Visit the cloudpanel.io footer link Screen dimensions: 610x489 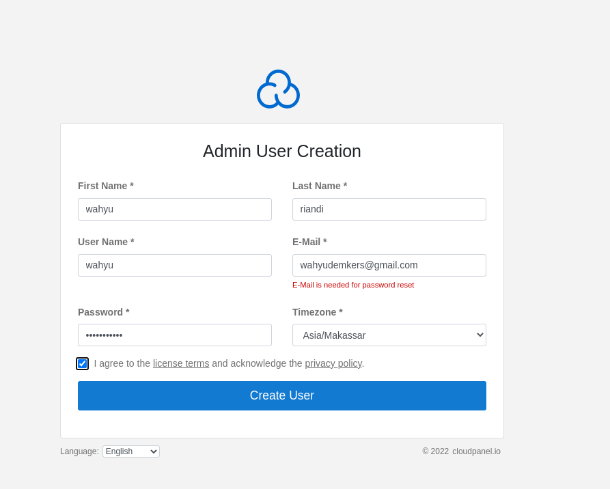point(476,451)
